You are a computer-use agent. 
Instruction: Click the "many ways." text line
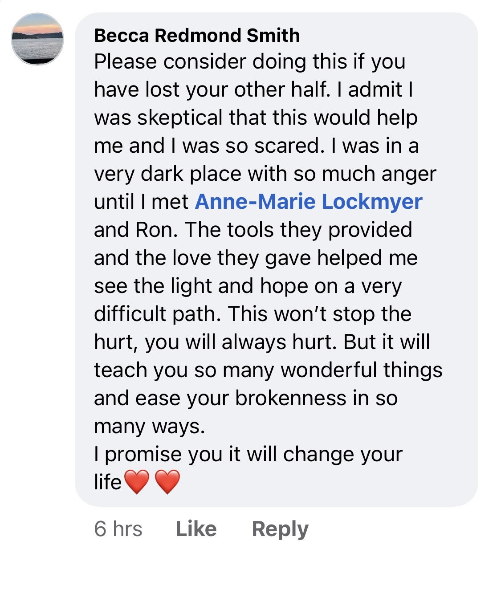point(150,427)
